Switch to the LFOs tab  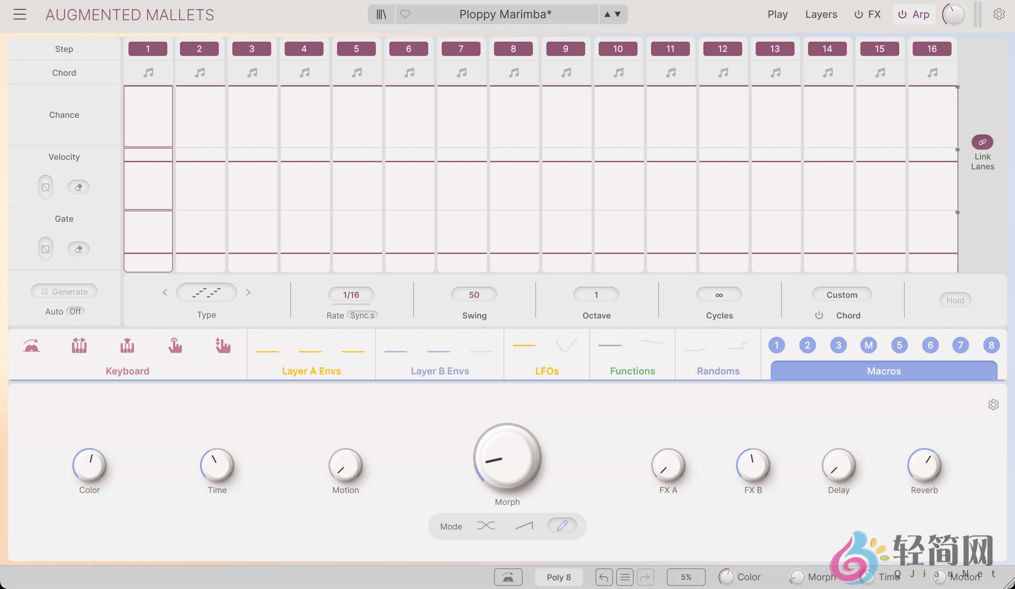[546, 370]
